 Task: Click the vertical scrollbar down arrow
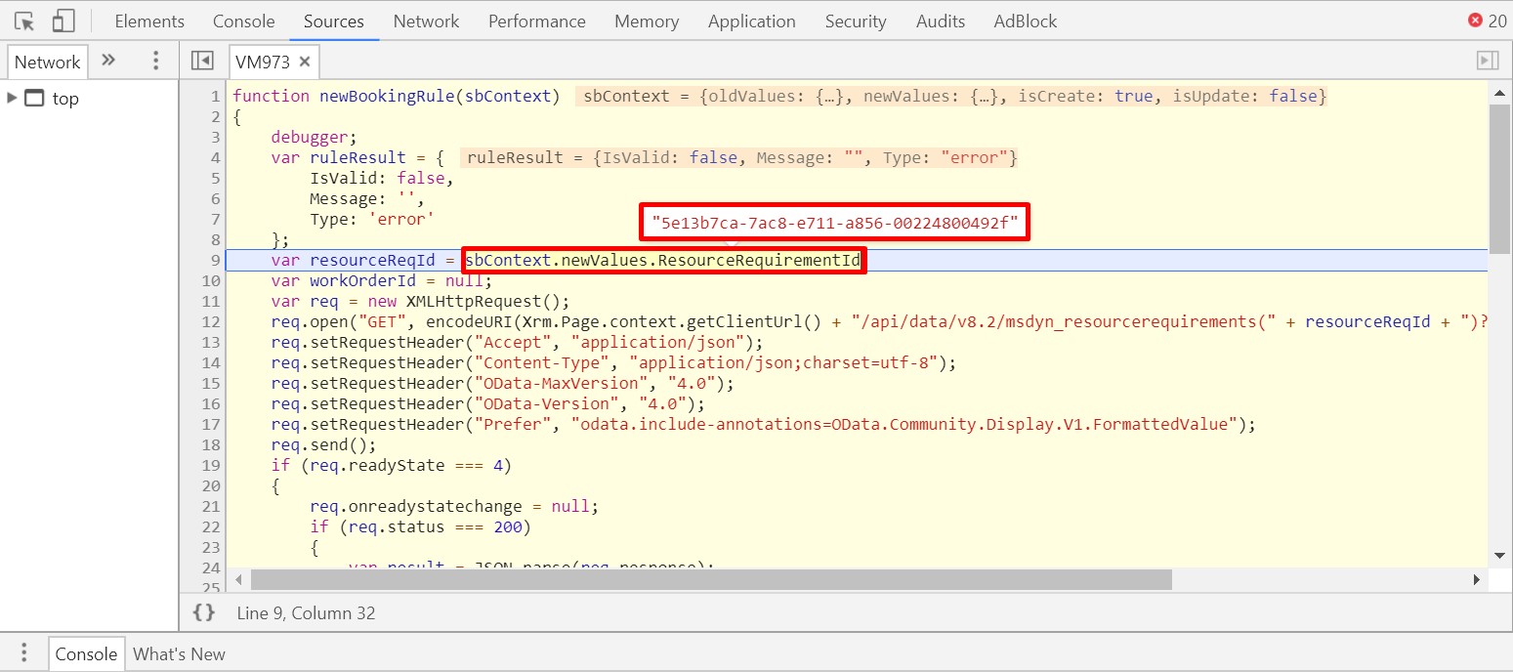tap(1499, 555)
